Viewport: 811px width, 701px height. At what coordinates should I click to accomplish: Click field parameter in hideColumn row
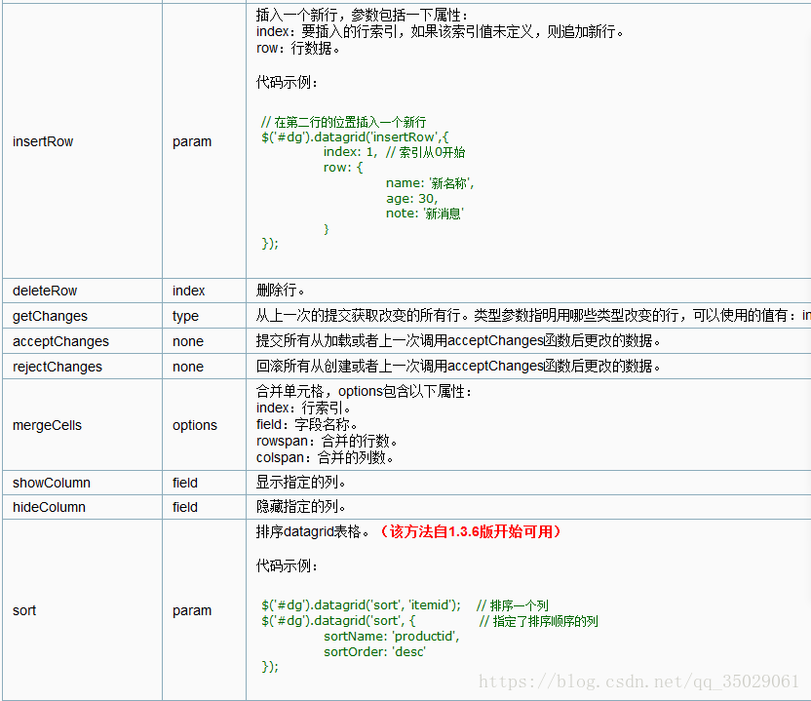point(185,507)
